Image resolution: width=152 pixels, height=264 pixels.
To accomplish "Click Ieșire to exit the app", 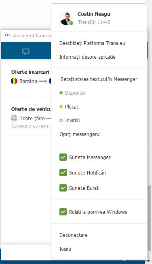I will tap(65, 249).
